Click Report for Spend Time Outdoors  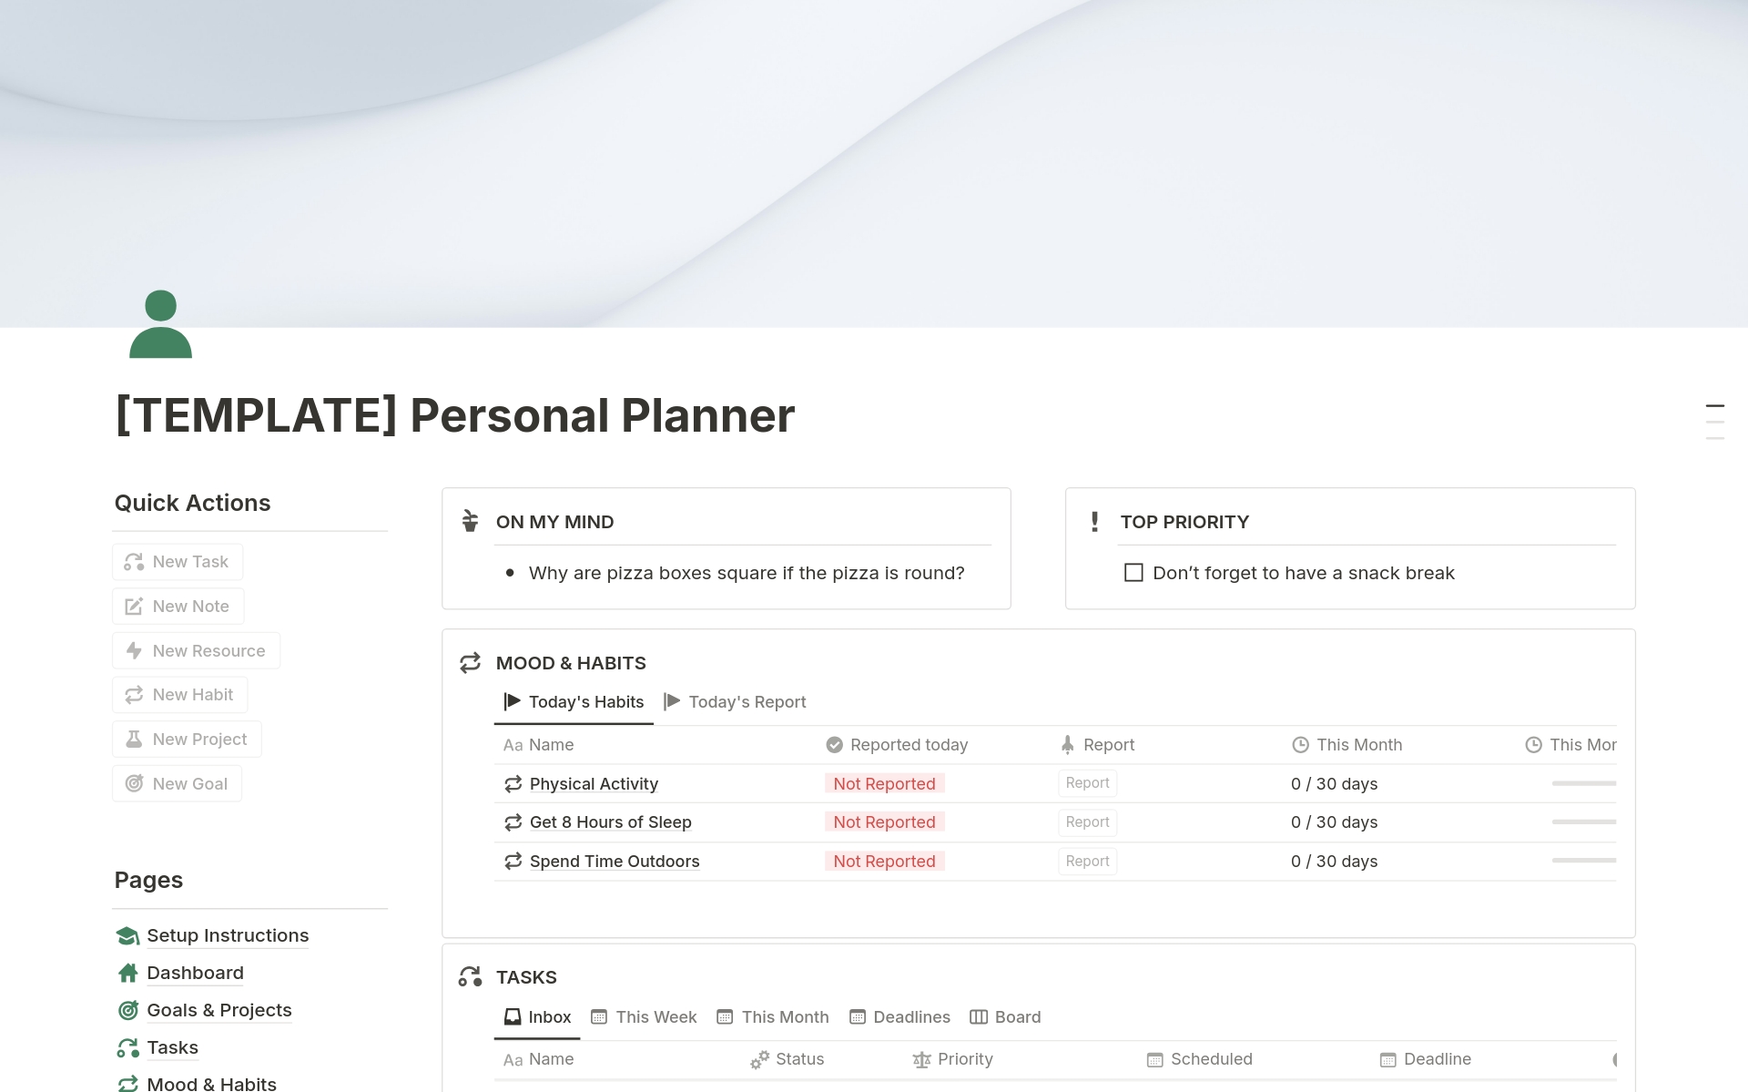click(x=1087, y=861)
